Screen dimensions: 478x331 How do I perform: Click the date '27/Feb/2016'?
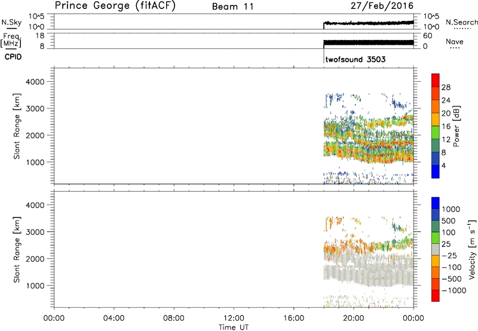pyautogui.click(x=382, y=6)
